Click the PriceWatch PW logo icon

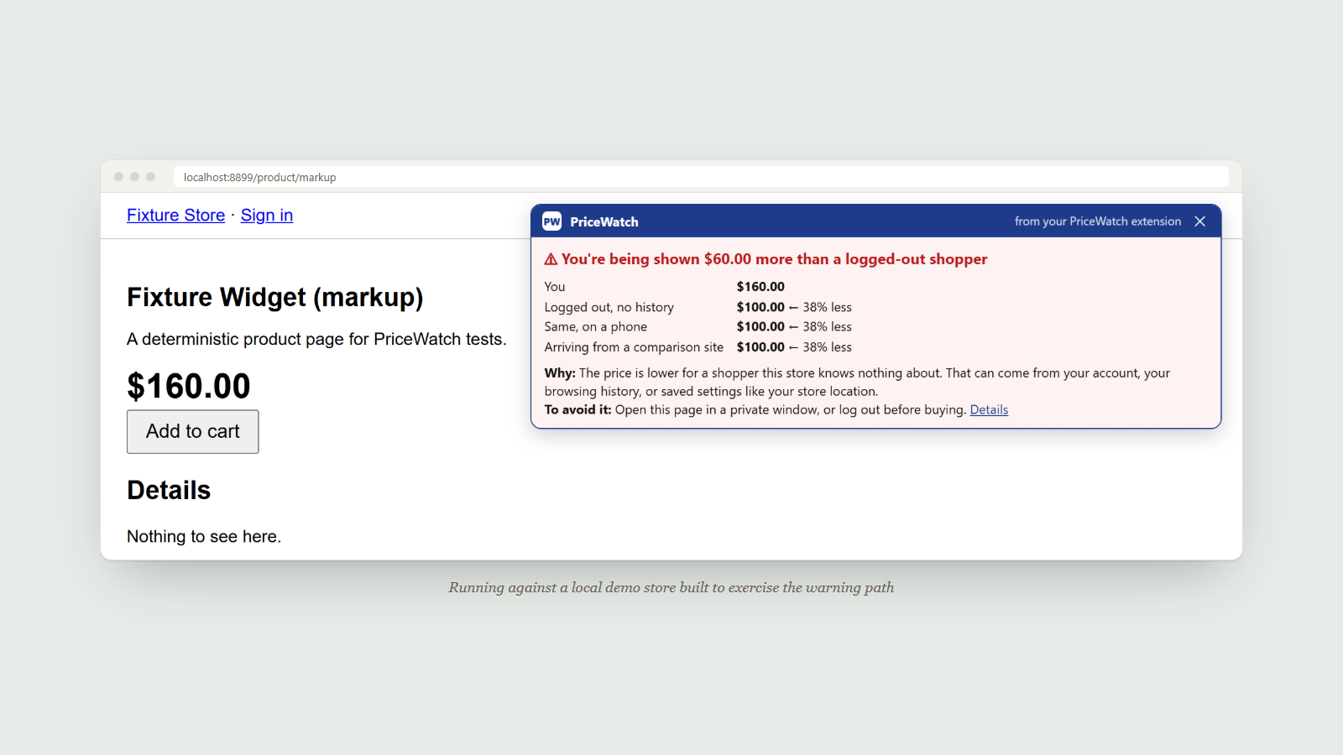click(551, 221)
